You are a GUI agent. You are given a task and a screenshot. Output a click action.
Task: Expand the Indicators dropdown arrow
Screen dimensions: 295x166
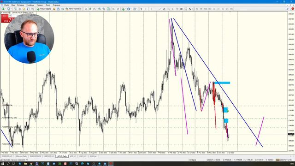[125, 9]
